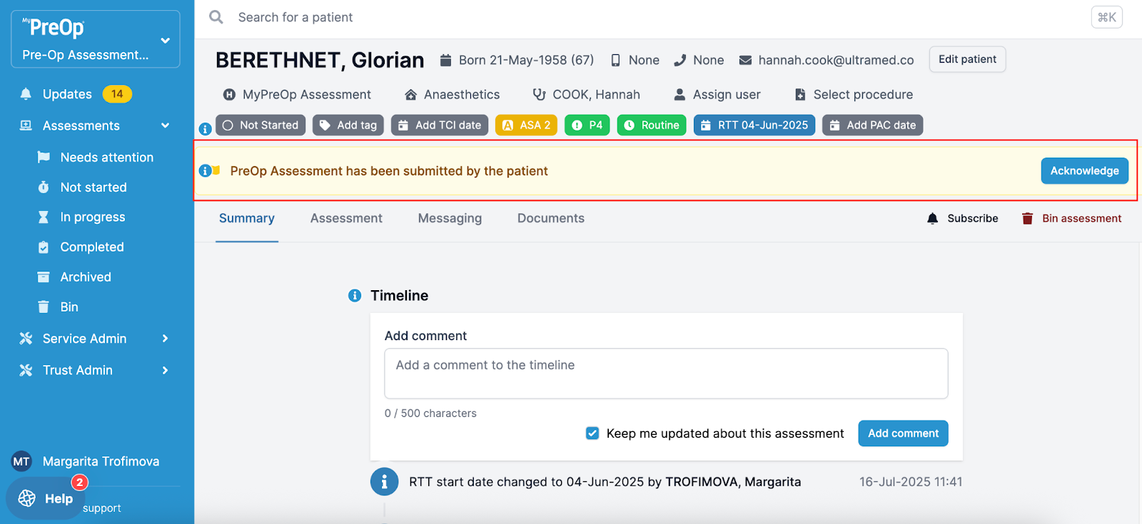Click the Timeline info icon
This screenshot has height=524, width=1142.
tap(355, 296)
